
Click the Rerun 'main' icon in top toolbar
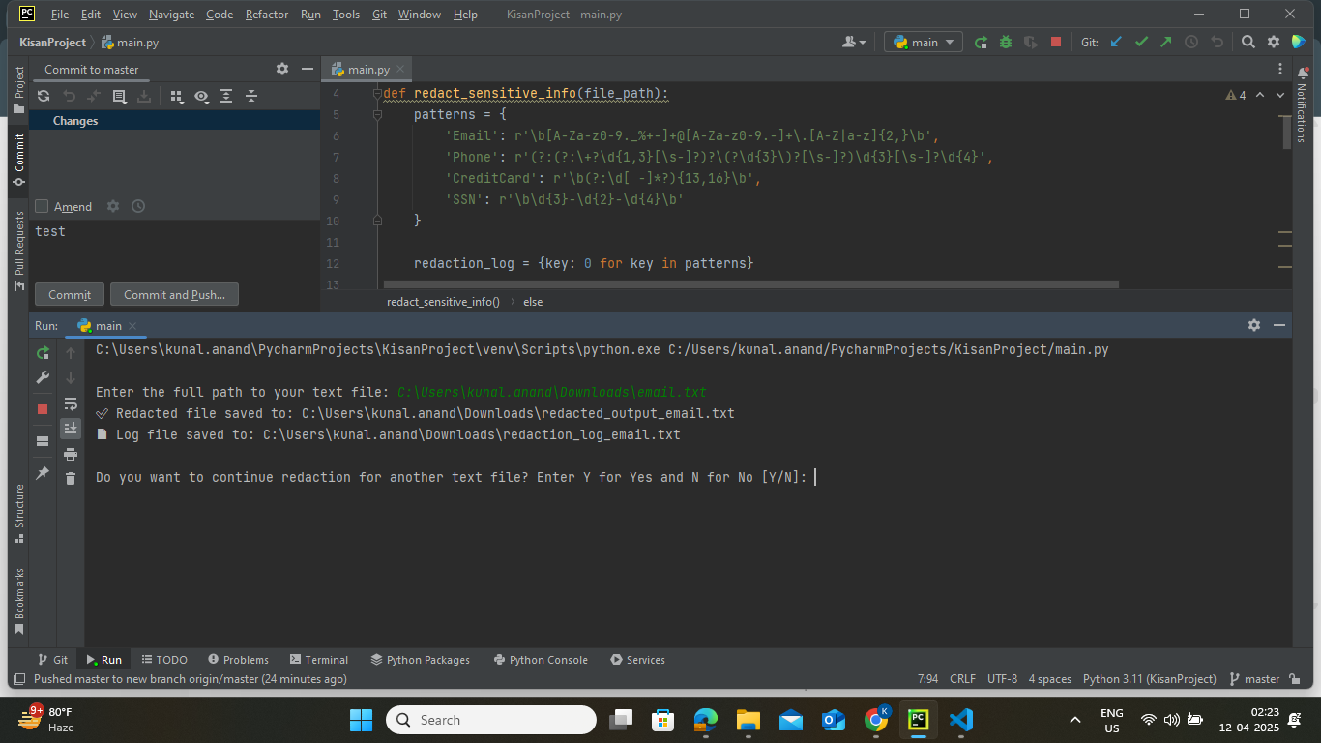click(x=981, y=42)
